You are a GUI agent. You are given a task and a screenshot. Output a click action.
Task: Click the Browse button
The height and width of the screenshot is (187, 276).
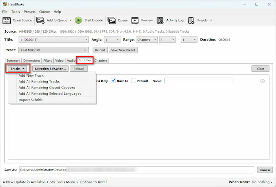click(265, 170)
